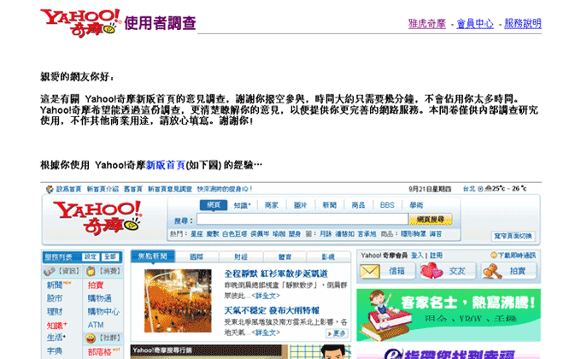This screenshot has height=359, width=581.
Task: Click the 全部 button in 服務列表
Action: point(110,256)
